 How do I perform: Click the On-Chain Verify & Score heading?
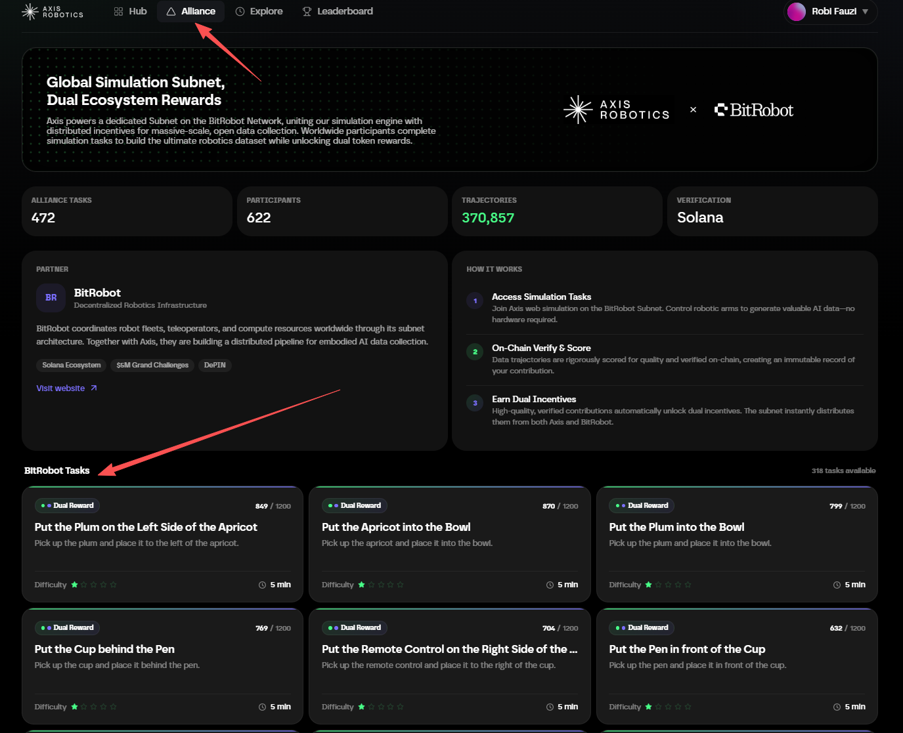click(541, 348)
